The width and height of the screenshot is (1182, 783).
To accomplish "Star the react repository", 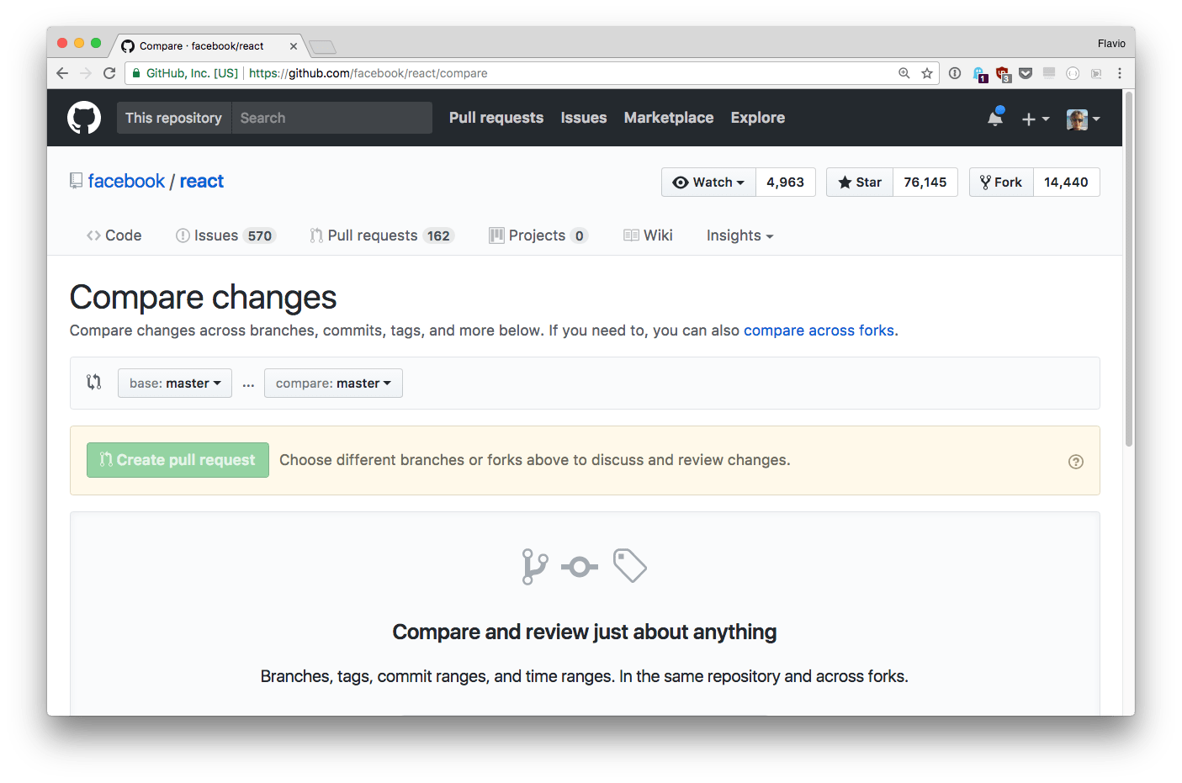I will (x=860, y=183).
